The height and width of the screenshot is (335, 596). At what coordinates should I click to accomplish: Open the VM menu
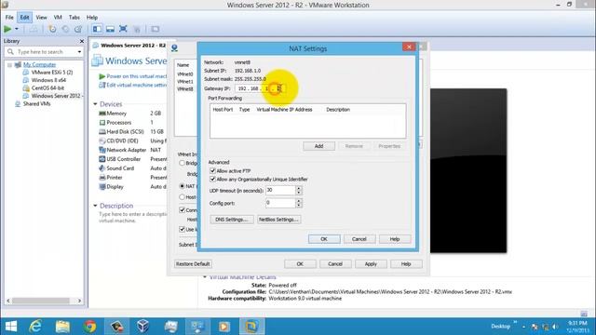coord(58,18)
